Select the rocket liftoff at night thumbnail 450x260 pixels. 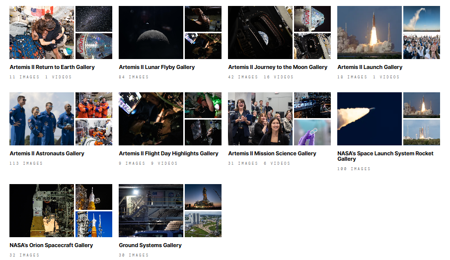tap(370, 33)
